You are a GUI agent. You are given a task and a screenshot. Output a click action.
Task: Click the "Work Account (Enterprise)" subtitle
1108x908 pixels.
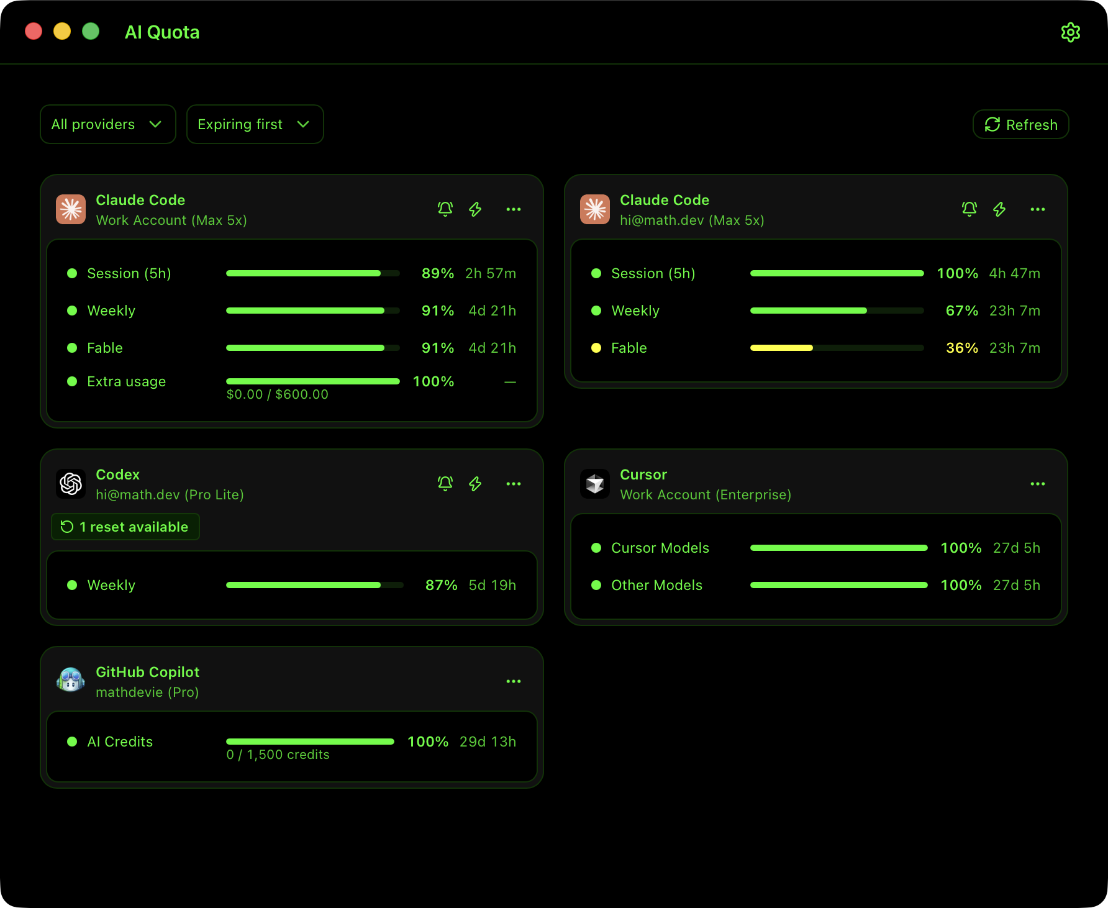706,495
